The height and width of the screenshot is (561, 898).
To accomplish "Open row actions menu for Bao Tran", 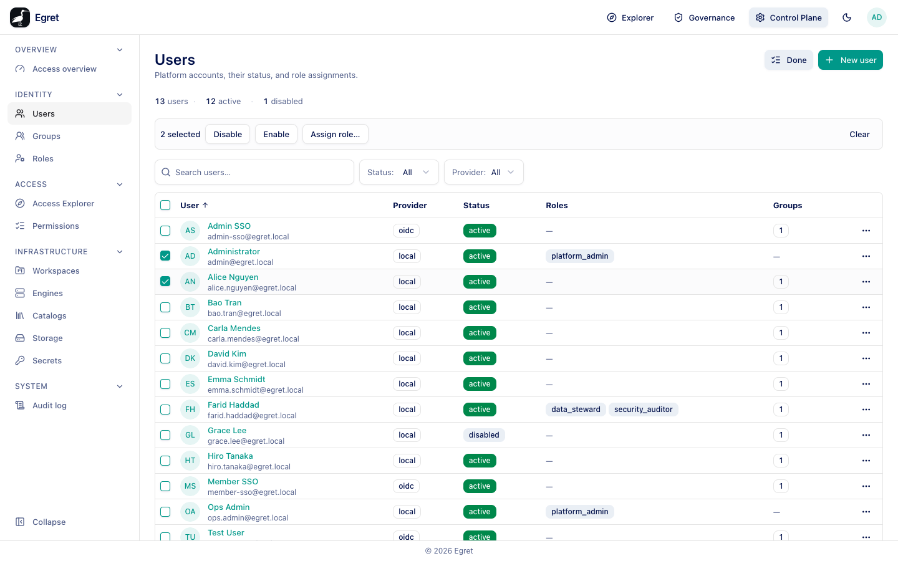I will 866,307.
